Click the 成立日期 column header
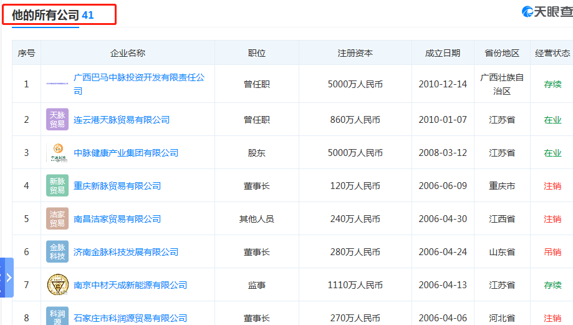The image size is (573, 325). tap(443, 53)
